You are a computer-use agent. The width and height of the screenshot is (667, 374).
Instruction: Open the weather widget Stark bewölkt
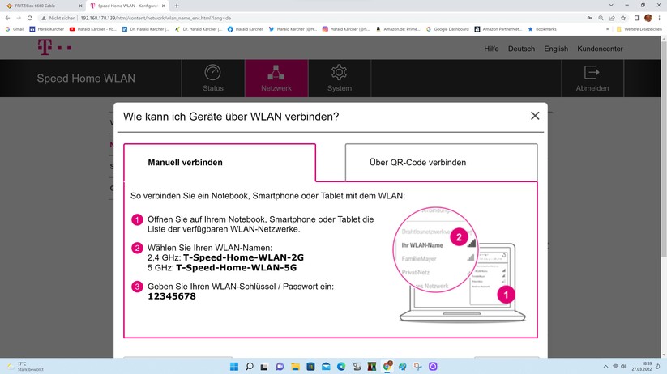tap(27, 367)
